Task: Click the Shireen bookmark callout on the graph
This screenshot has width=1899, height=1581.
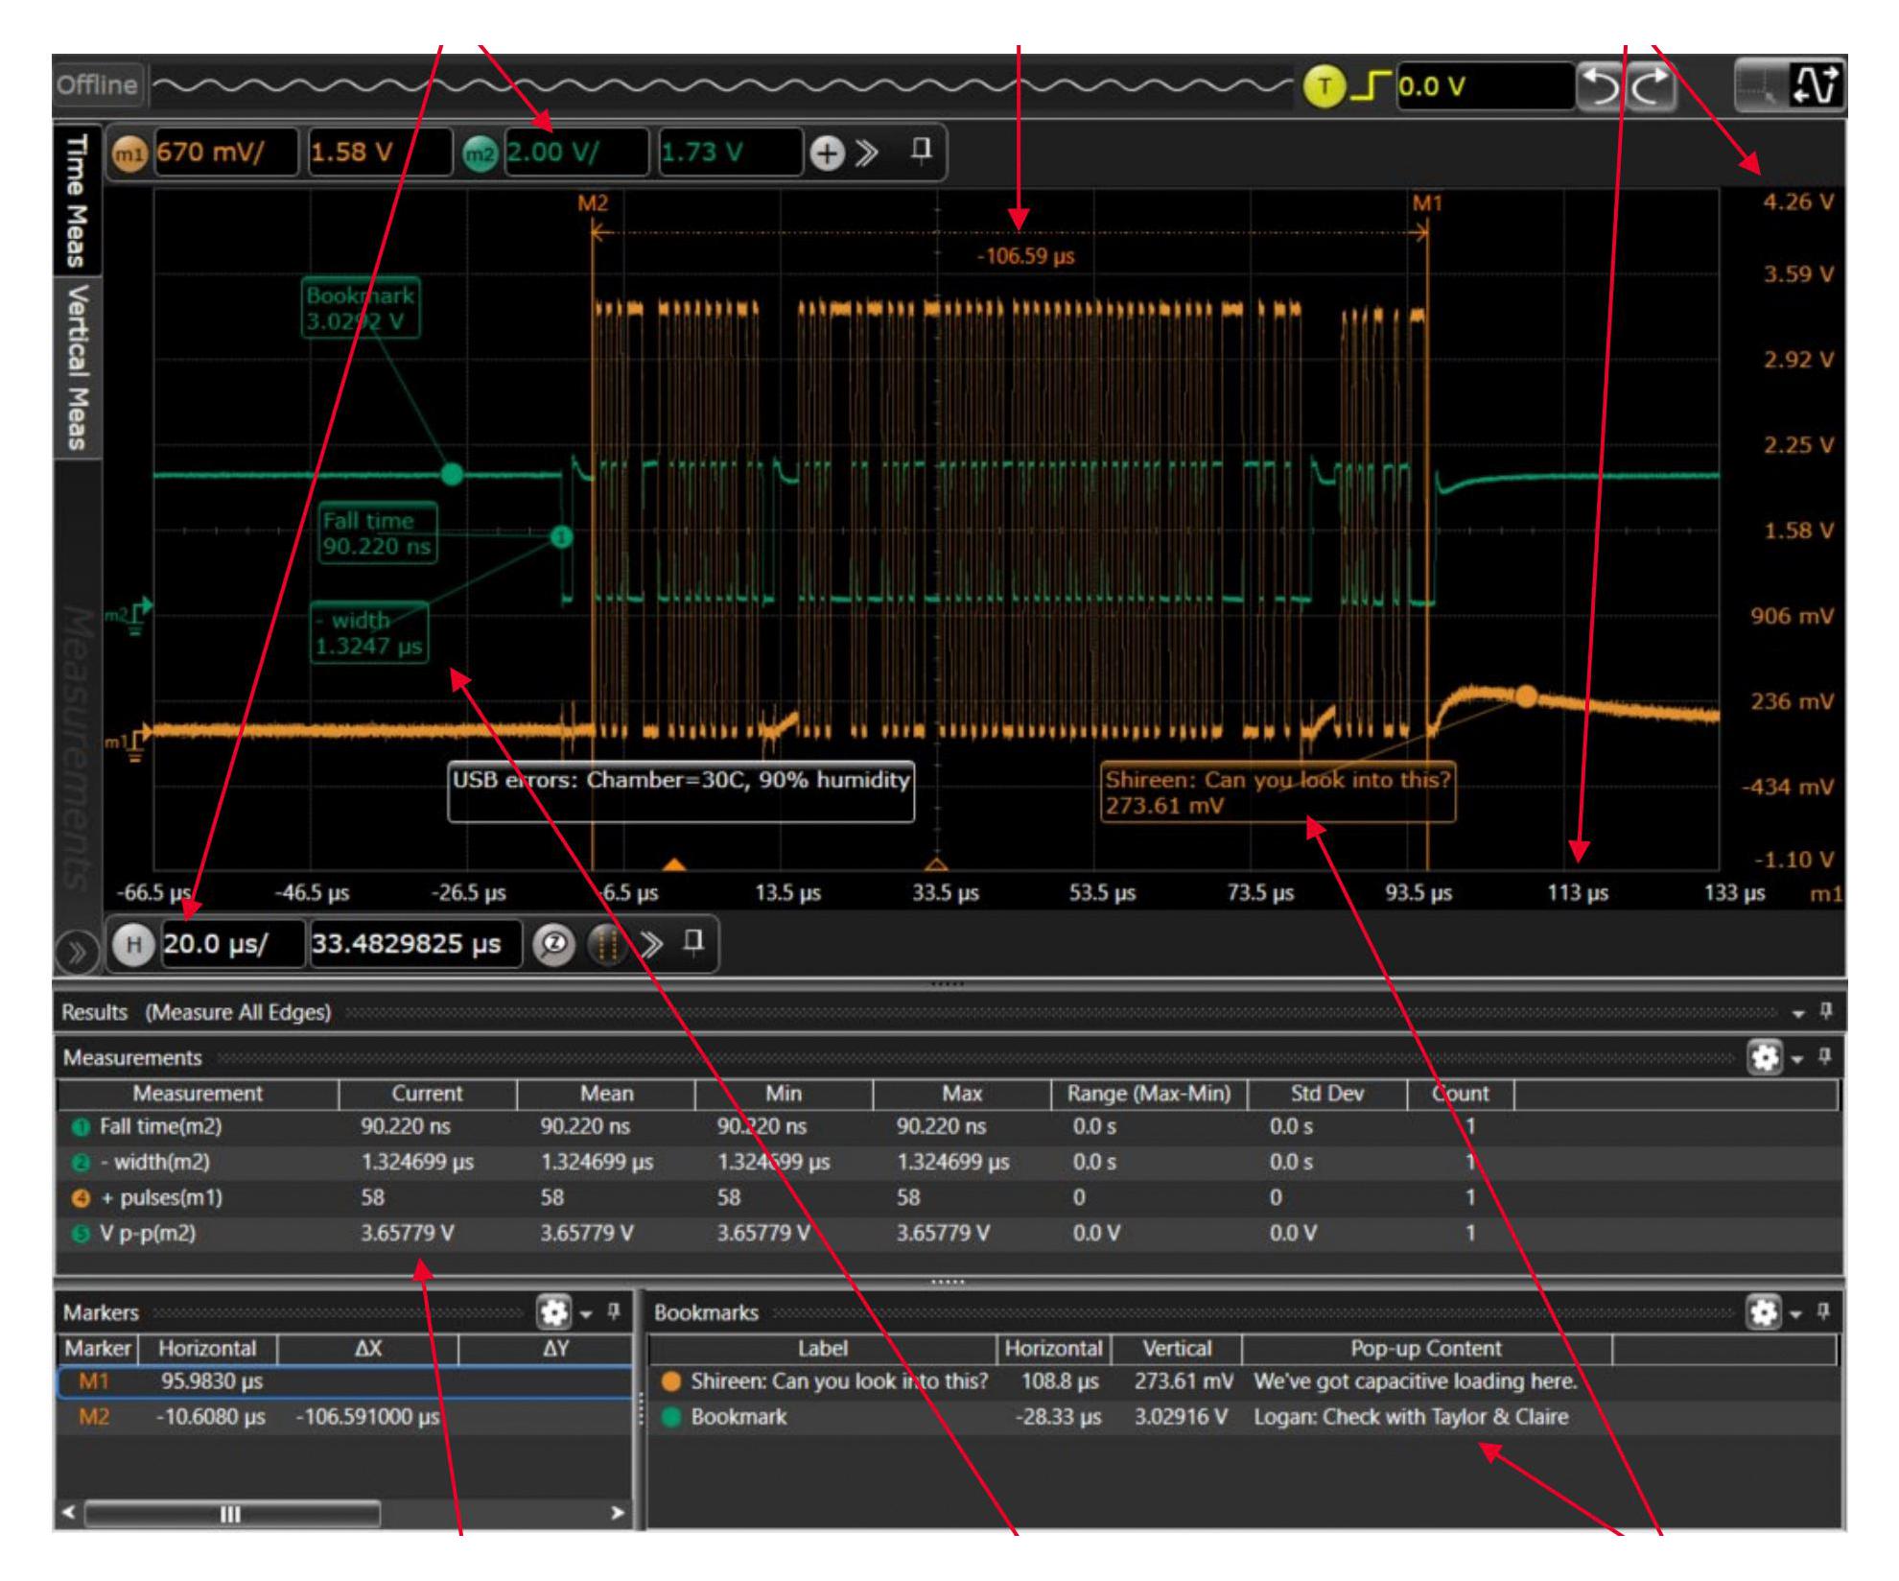Action: [1278, 792]
